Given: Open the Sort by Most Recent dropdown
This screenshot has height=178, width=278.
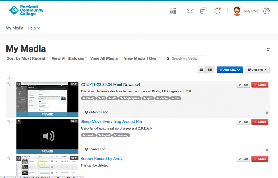Looking at the screenshot, I should [x=27, y=58].
